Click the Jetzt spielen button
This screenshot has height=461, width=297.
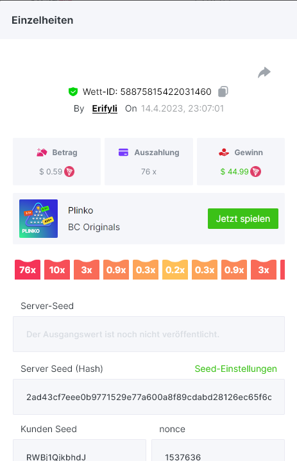click(x=243, y=219)
